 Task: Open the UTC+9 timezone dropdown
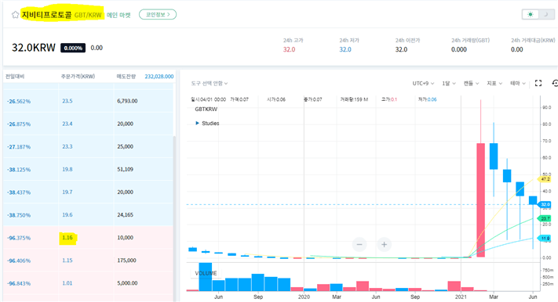click(x=423, y=84)
